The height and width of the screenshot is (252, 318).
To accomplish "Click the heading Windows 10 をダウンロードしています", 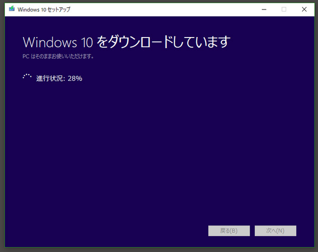I will [127, 42].
